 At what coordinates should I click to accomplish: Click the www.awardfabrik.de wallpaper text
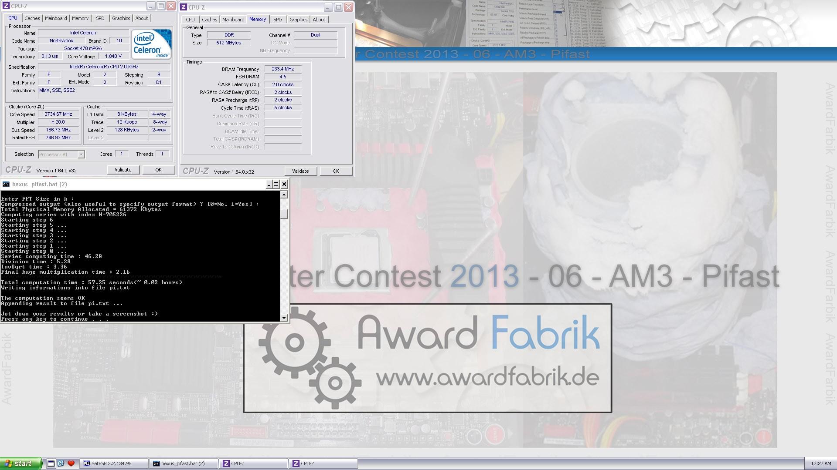point(487,378)
